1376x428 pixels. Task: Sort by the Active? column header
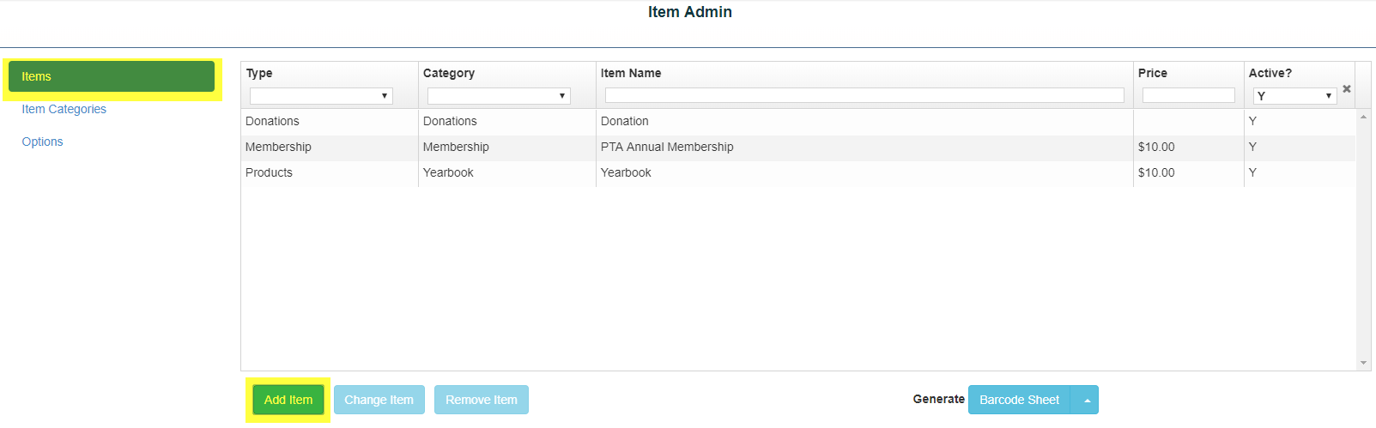[x=1270, y=73]
